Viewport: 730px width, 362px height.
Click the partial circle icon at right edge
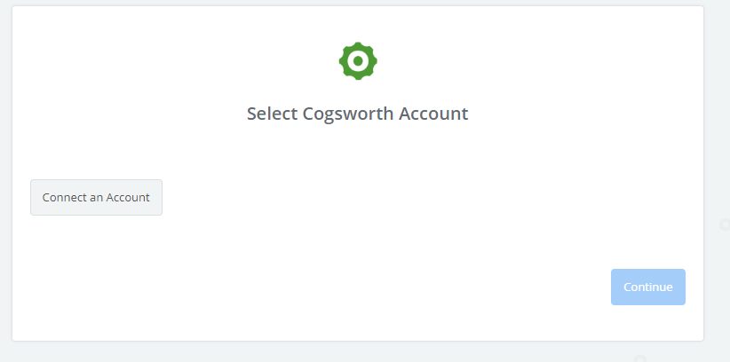pos(725,224)
